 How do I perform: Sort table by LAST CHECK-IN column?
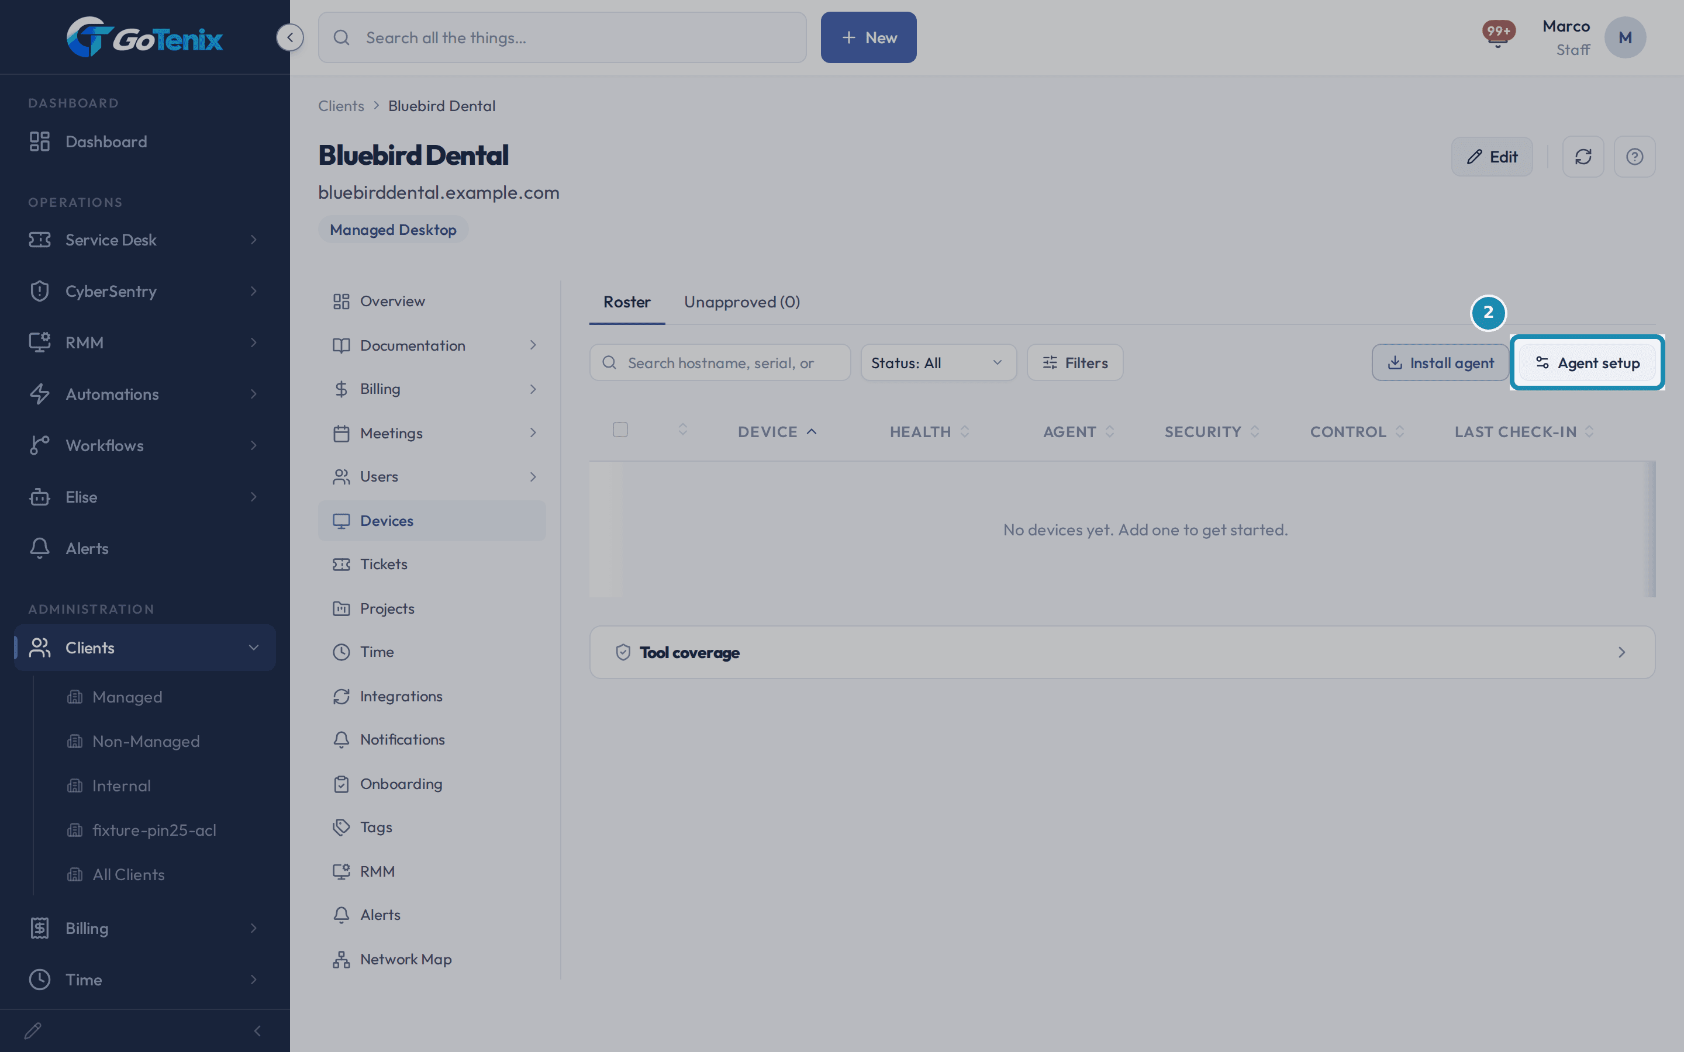(x=1524, y=431)
